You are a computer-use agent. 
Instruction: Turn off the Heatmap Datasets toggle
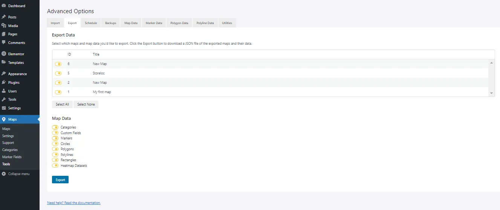(55, 166)
